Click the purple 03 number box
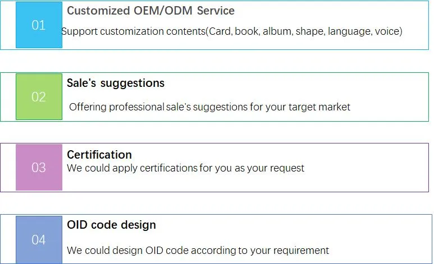434x264 pixels. pos(39,167)
